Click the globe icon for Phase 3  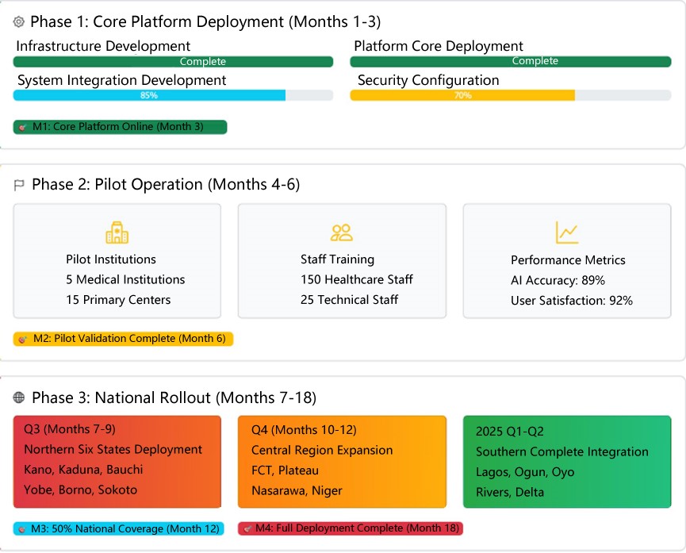[x=17, y=397]
